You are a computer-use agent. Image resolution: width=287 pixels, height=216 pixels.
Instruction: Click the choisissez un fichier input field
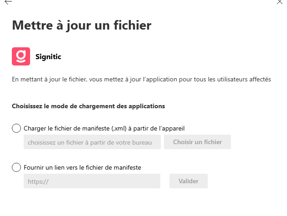pos(92,142)
